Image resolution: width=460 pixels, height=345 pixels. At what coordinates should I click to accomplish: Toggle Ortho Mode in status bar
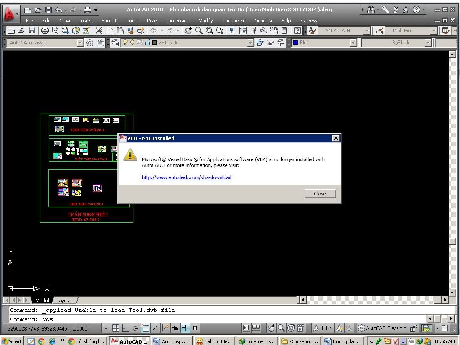[x=126, y=328]
